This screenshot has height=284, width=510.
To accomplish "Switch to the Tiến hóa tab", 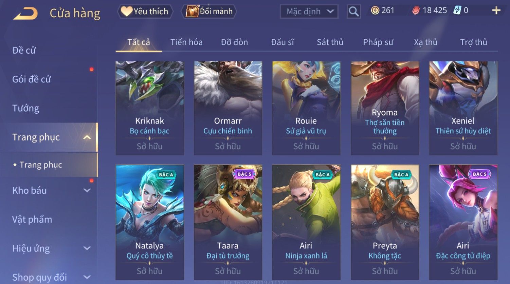I will click(186, 42).
